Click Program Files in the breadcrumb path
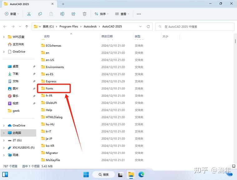 click(69, 26)
